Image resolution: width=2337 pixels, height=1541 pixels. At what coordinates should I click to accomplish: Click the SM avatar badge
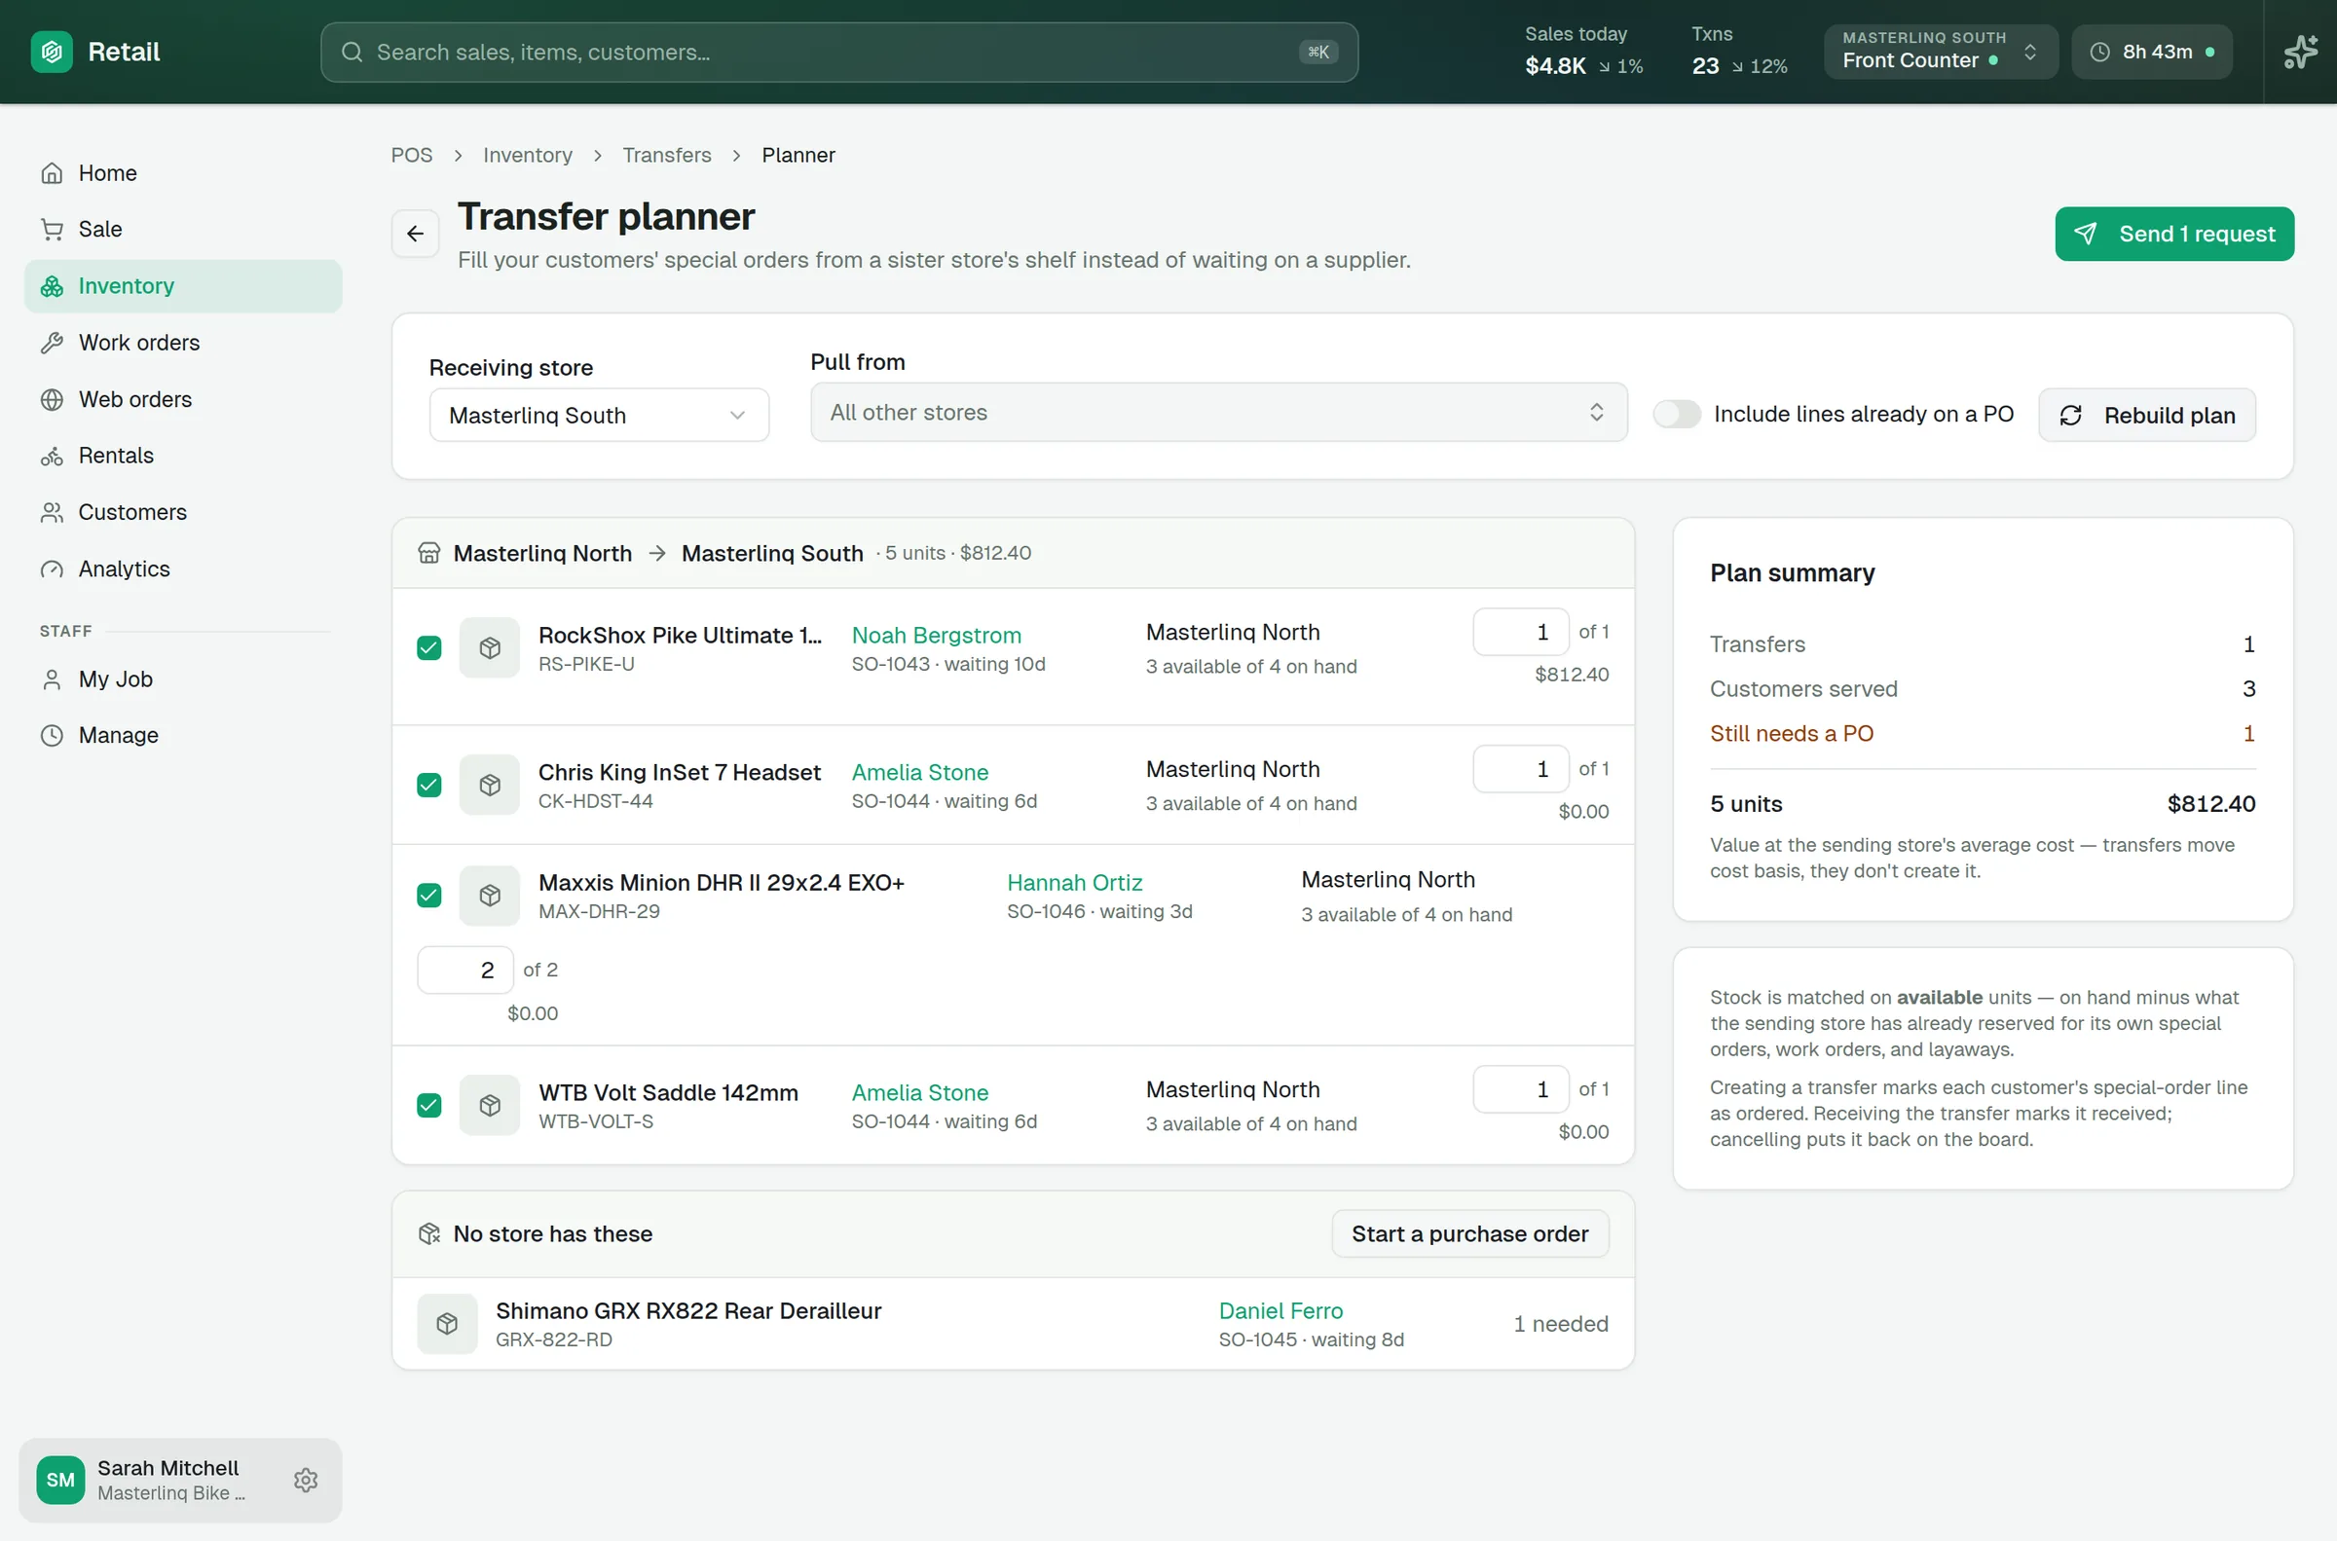[61, 1480]
